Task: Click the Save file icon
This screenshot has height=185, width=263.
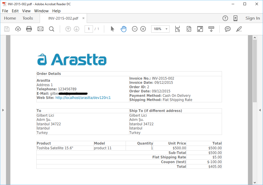Action: click(x=7, y=29)
